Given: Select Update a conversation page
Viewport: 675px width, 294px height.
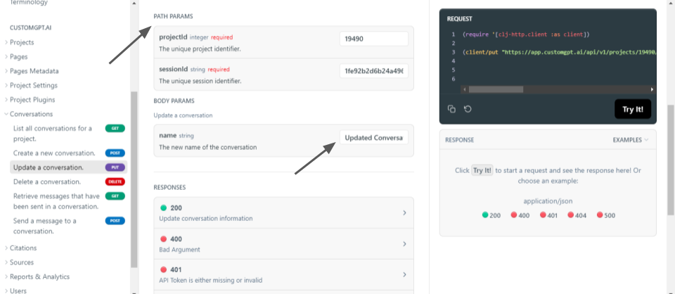Looking at the screenshot, I should click(x=49, y=167).
